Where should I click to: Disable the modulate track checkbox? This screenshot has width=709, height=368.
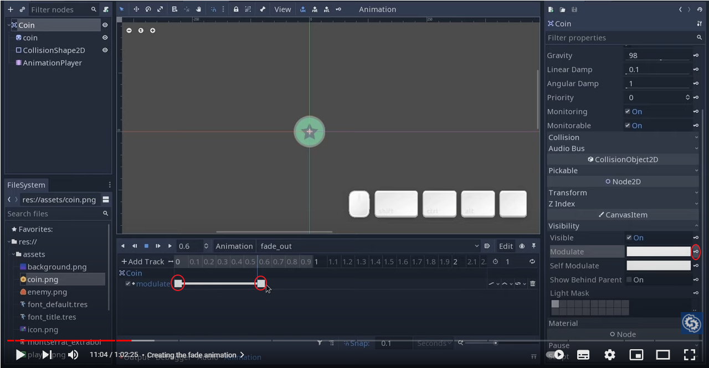(x=128, y=284)
